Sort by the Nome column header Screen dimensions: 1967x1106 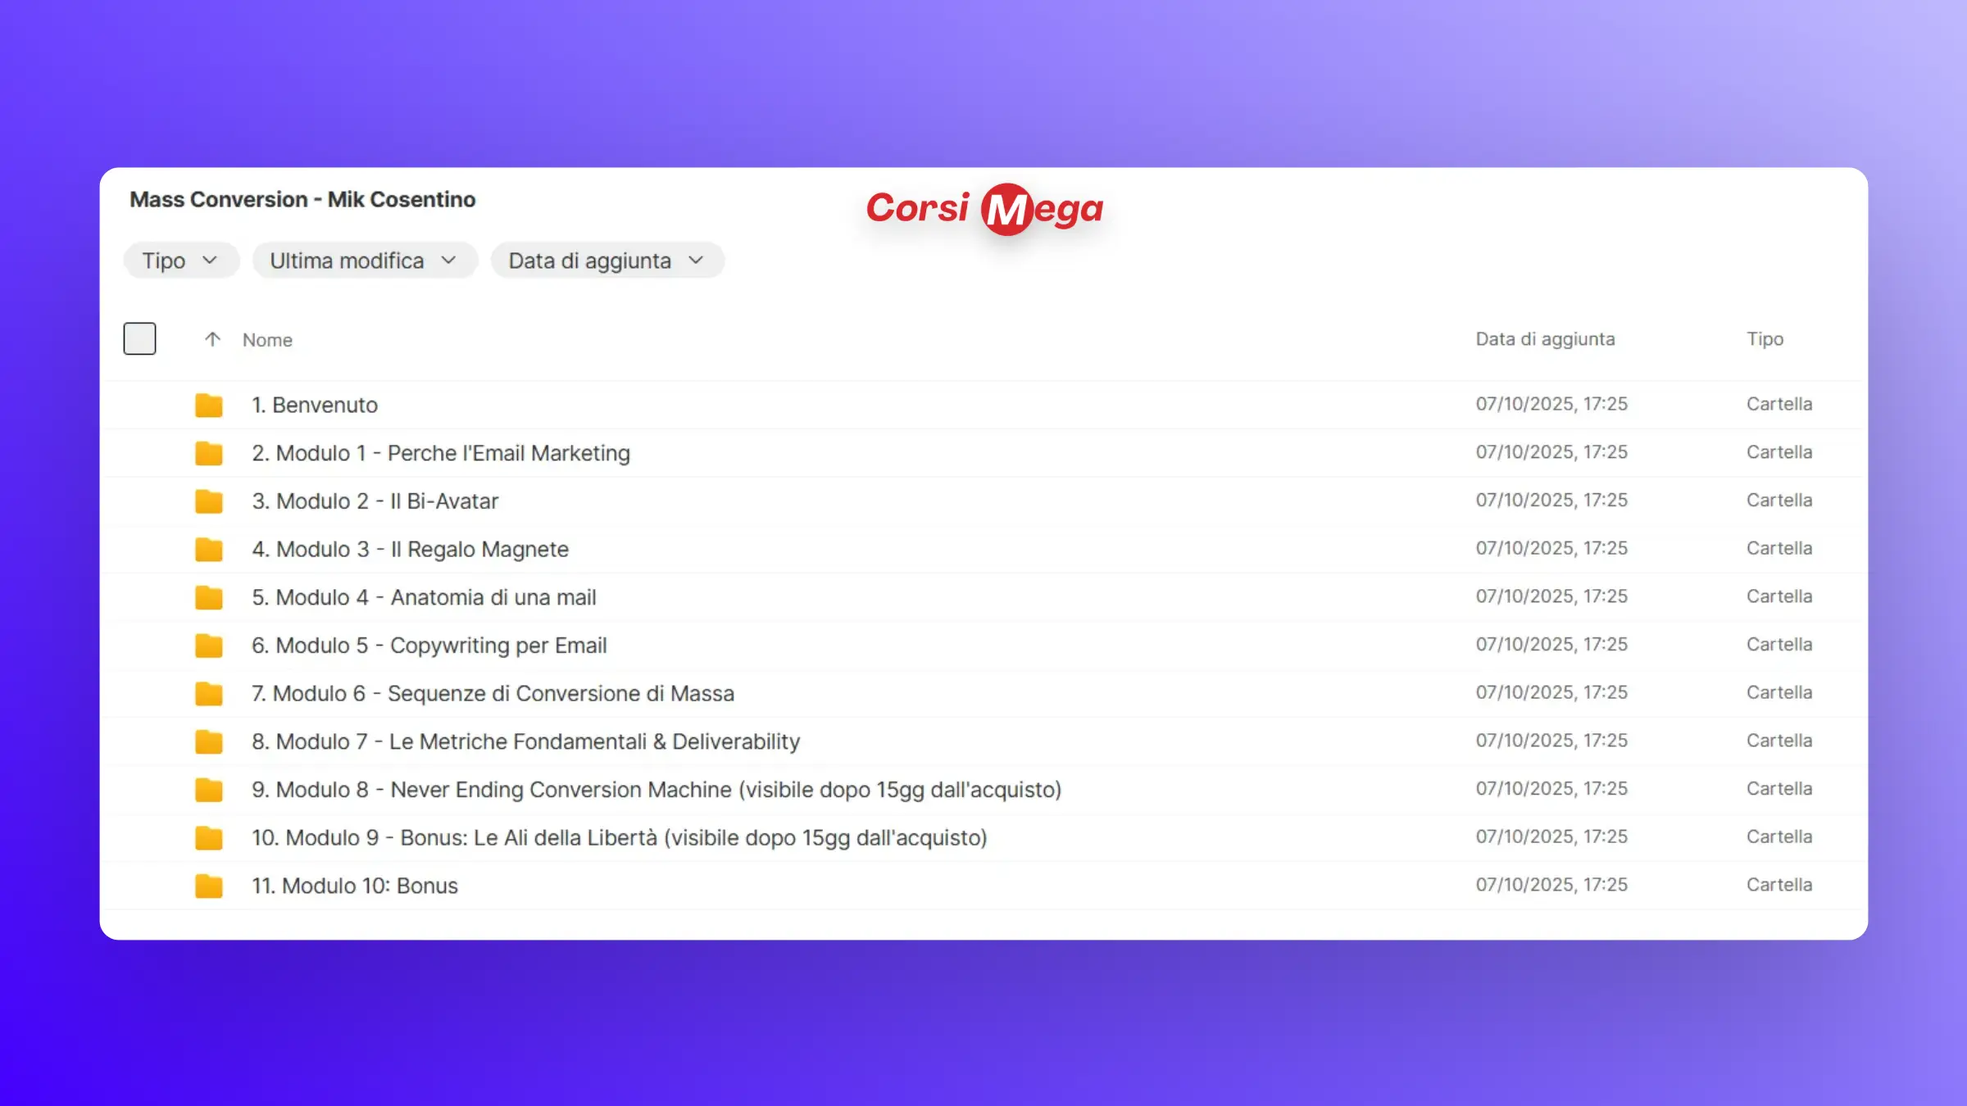[x=267, y=340]
